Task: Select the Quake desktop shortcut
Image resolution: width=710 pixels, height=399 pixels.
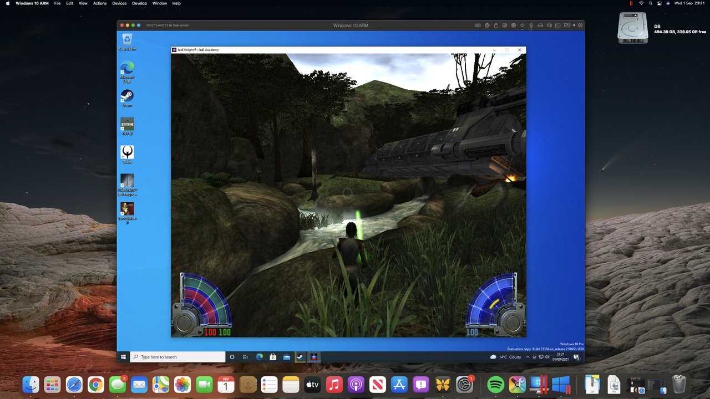Action: (127, 155)
